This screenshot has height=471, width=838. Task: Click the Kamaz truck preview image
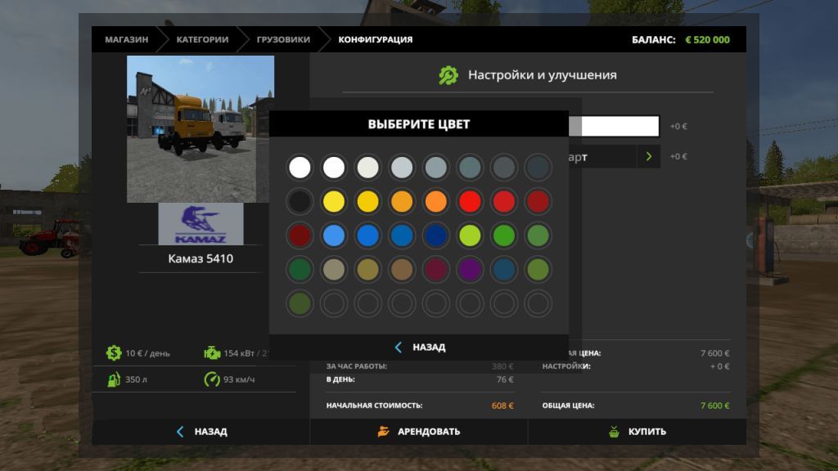pyautogui.click(x=200, y=128)
